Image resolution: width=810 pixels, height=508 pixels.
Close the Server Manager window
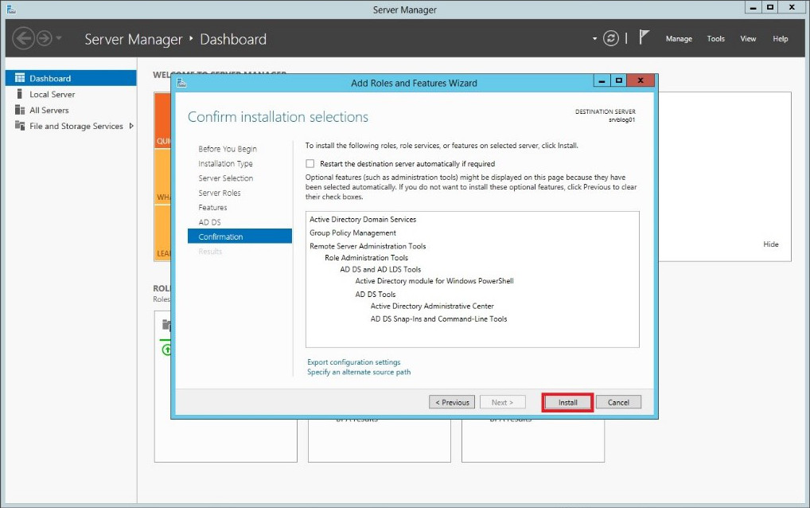(792, 7)
